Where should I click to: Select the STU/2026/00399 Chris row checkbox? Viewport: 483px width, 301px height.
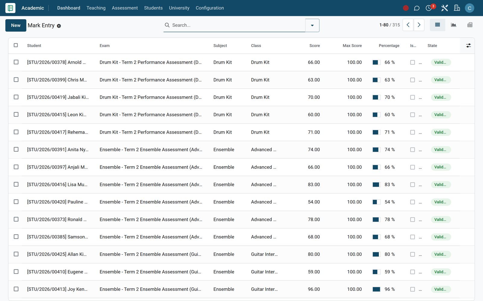(x=16, y=79)
